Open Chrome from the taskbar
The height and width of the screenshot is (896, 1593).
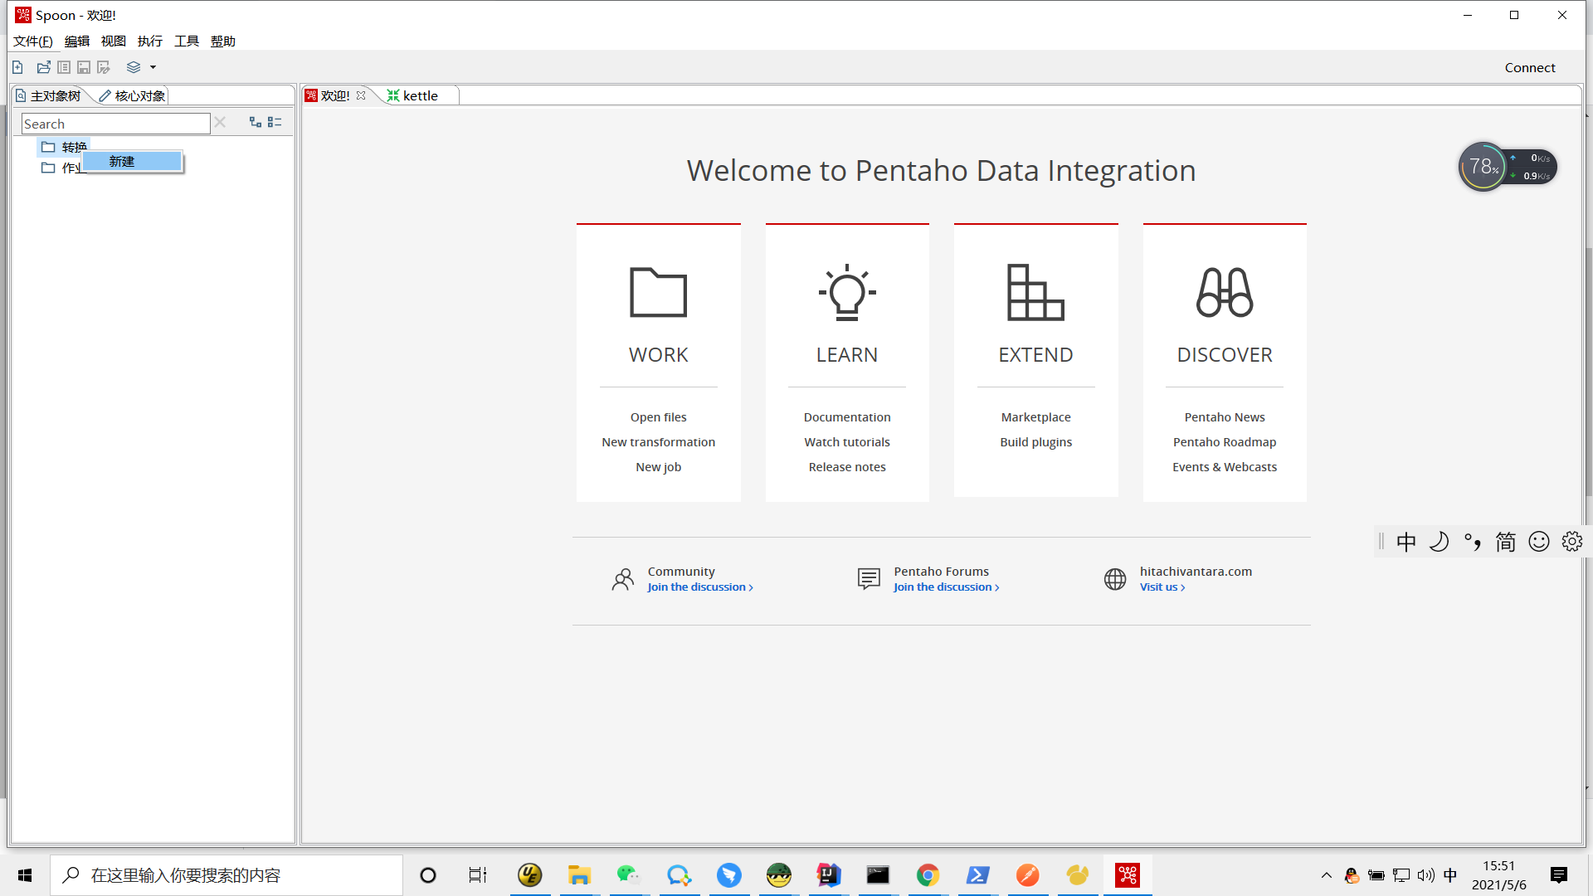click(x=928, y=875)
